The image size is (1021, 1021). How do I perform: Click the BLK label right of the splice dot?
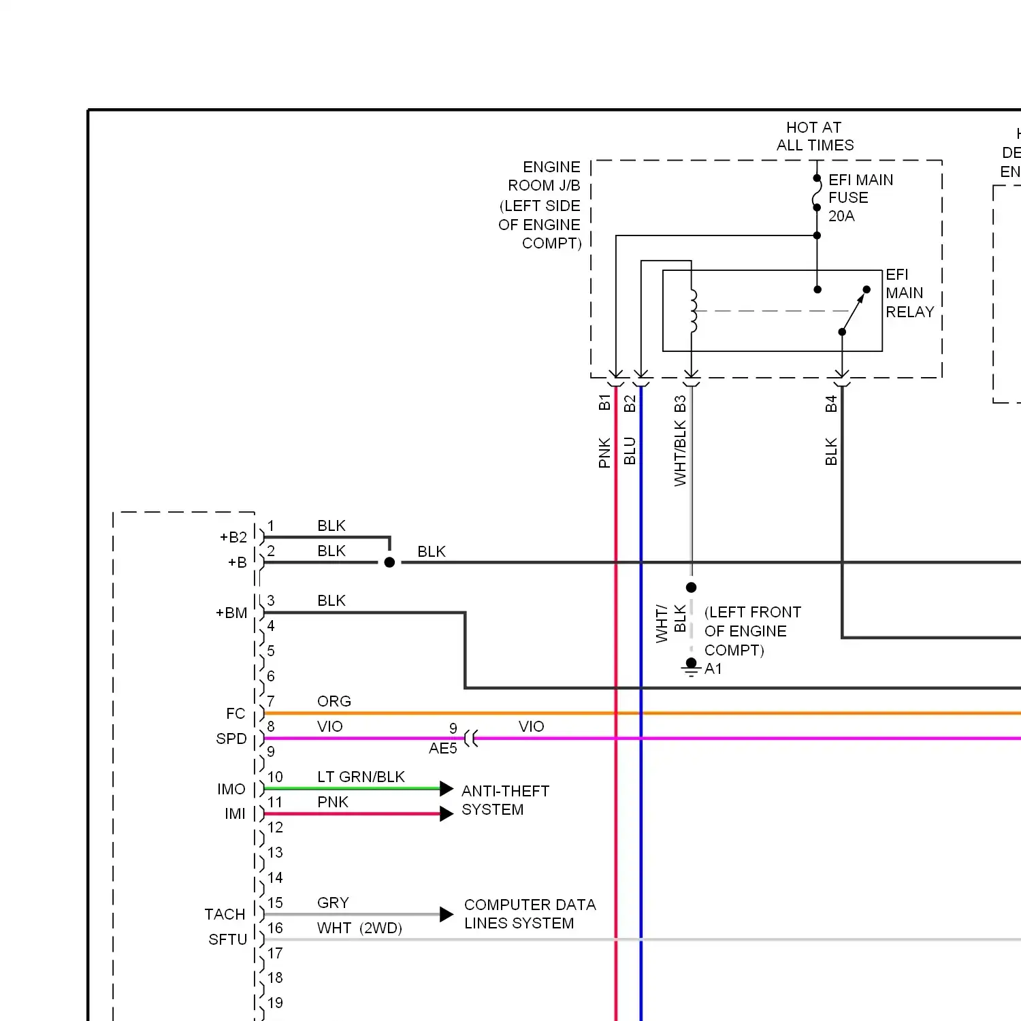[432, 551]
